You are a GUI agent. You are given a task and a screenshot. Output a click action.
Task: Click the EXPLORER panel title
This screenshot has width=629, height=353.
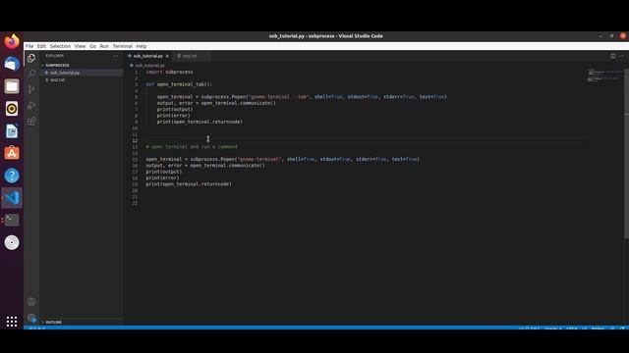[x=55, y=56]
